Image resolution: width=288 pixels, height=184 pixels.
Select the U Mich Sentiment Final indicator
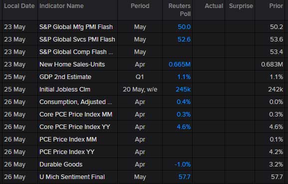point(72,177)
